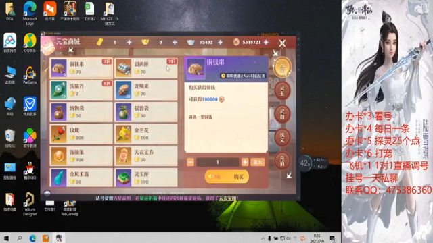
Task: Switch to the 侠义 shop tab
Action: tap(282, 137)
